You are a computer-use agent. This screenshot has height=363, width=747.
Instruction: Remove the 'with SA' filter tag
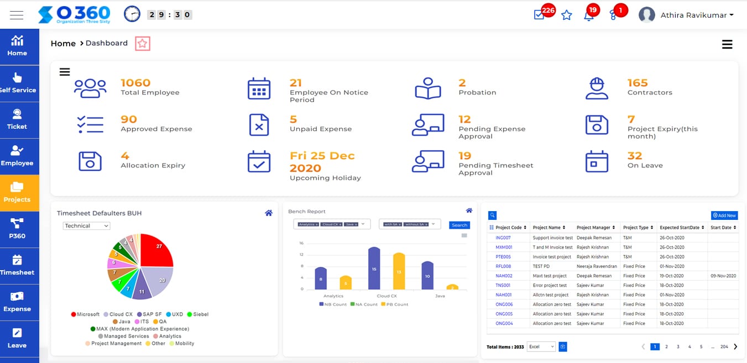pyautogui.click(x=400, y=224)
